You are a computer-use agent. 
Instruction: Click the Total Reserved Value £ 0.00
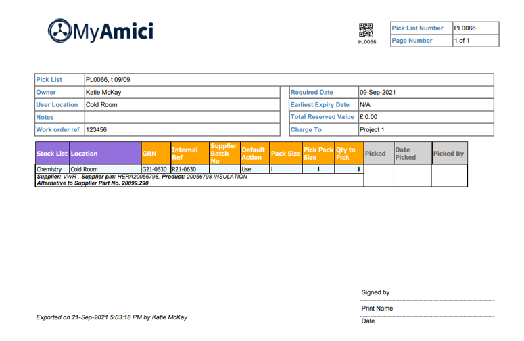click(368, 117)
